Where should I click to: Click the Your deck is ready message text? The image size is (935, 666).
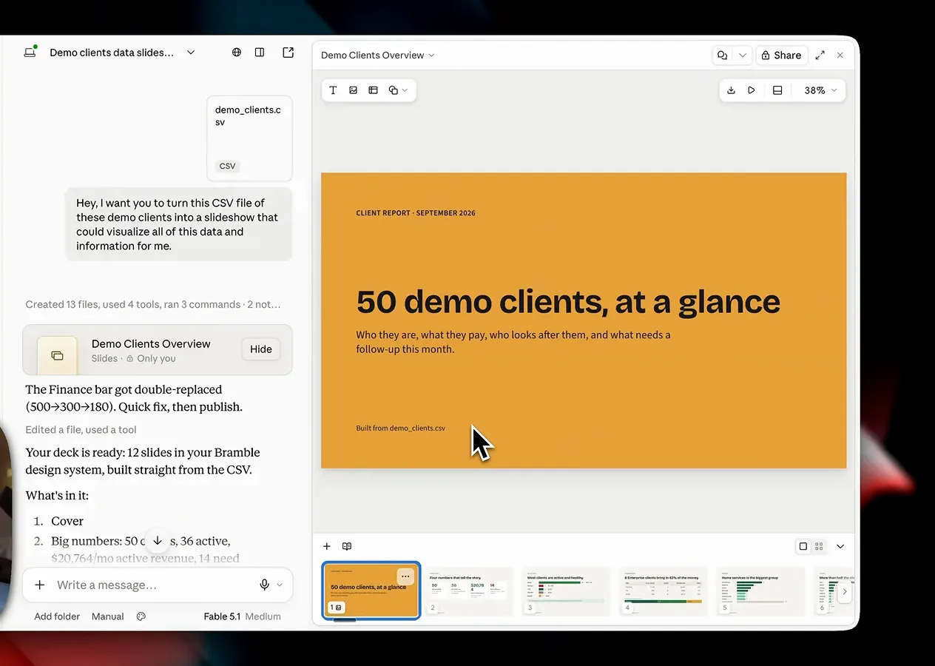143,460
